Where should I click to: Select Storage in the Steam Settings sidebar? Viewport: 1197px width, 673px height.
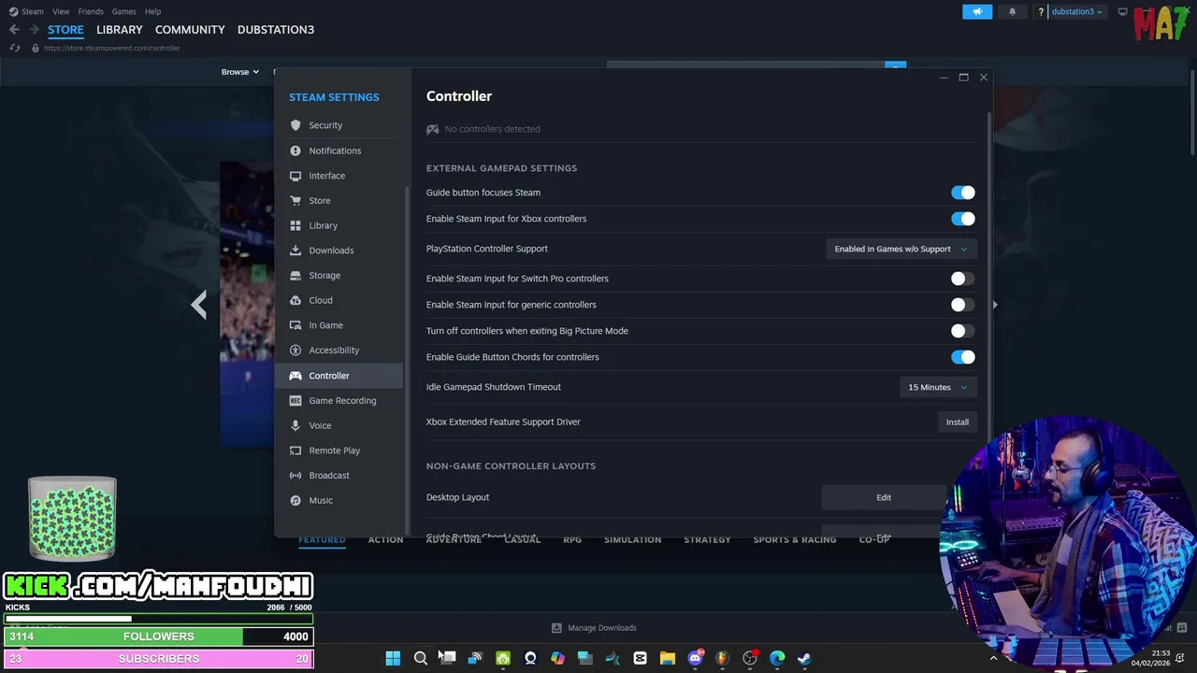tap(340, 276)
